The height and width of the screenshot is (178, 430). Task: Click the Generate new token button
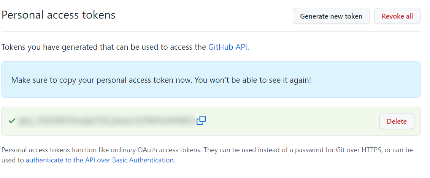click(x=331, y=16)
